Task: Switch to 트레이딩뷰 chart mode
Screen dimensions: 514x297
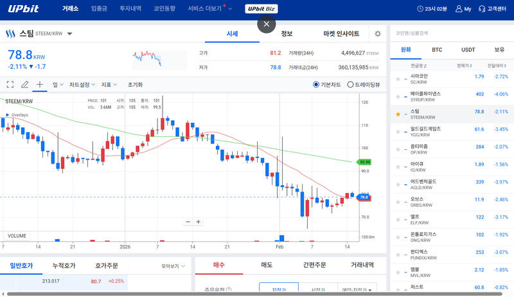Action: [x=350, y=84]
